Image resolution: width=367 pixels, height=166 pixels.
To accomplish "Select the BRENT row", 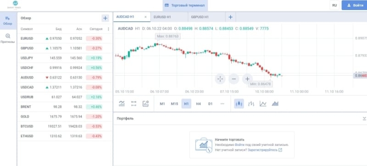I will (x=65, y=107).
